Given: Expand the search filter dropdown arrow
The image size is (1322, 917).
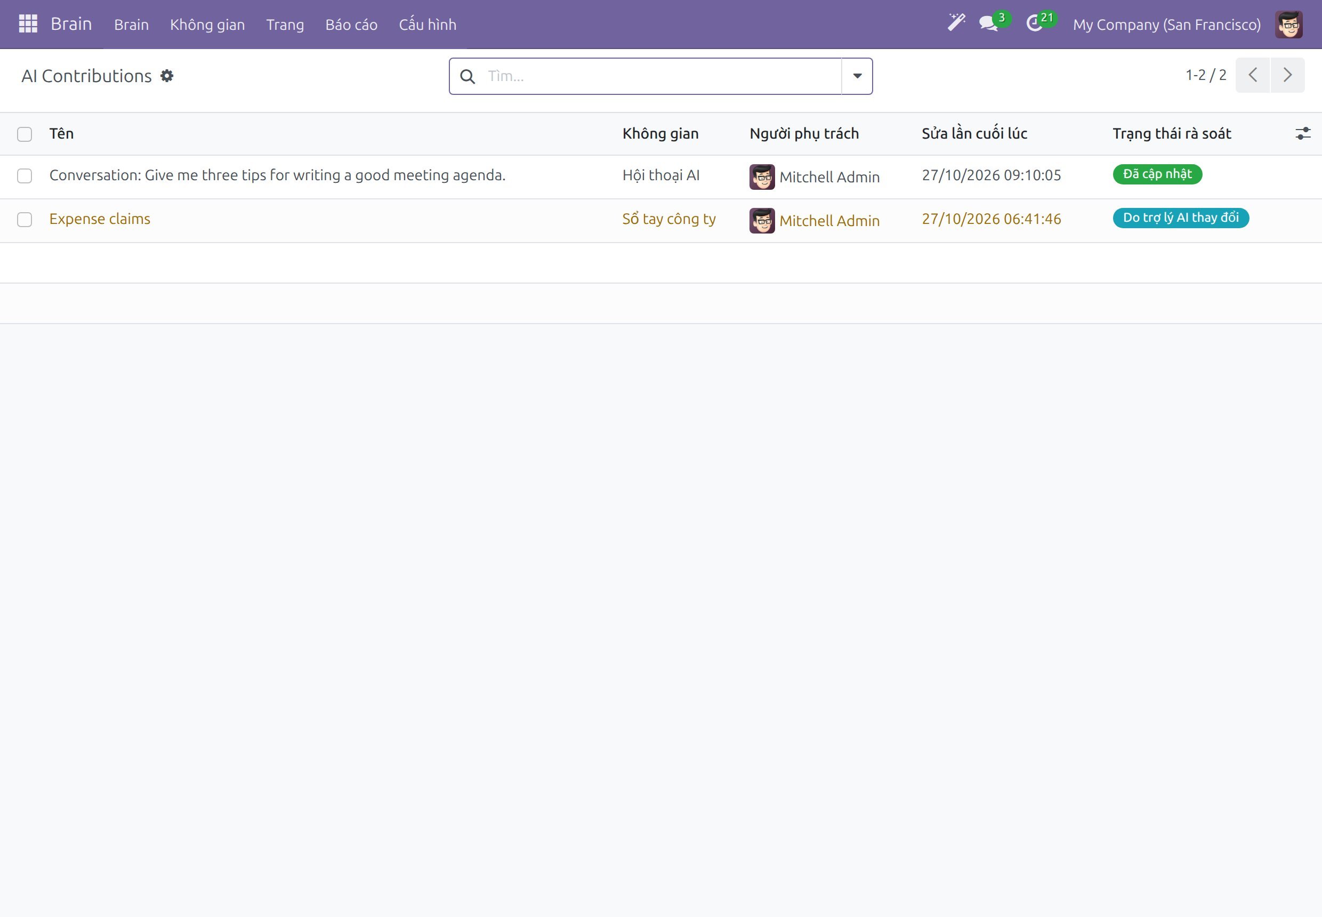Looking at the screenshot, I should (857, 76).
